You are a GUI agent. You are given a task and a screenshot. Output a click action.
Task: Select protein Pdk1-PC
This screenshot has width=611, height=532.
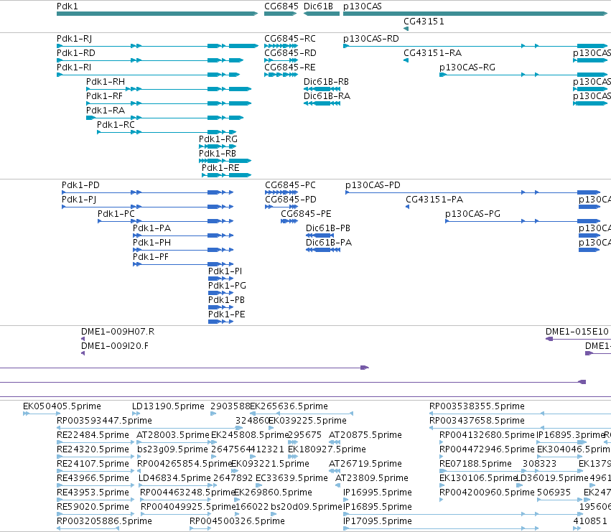click(x=116, y=214)
